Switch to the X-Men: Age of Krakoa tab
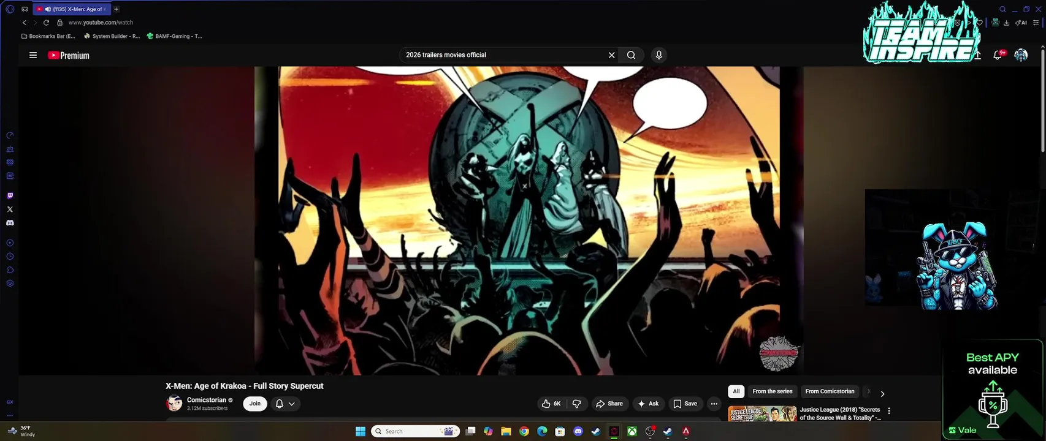This screenshot has width=1046, height=441. click(71, 9)
